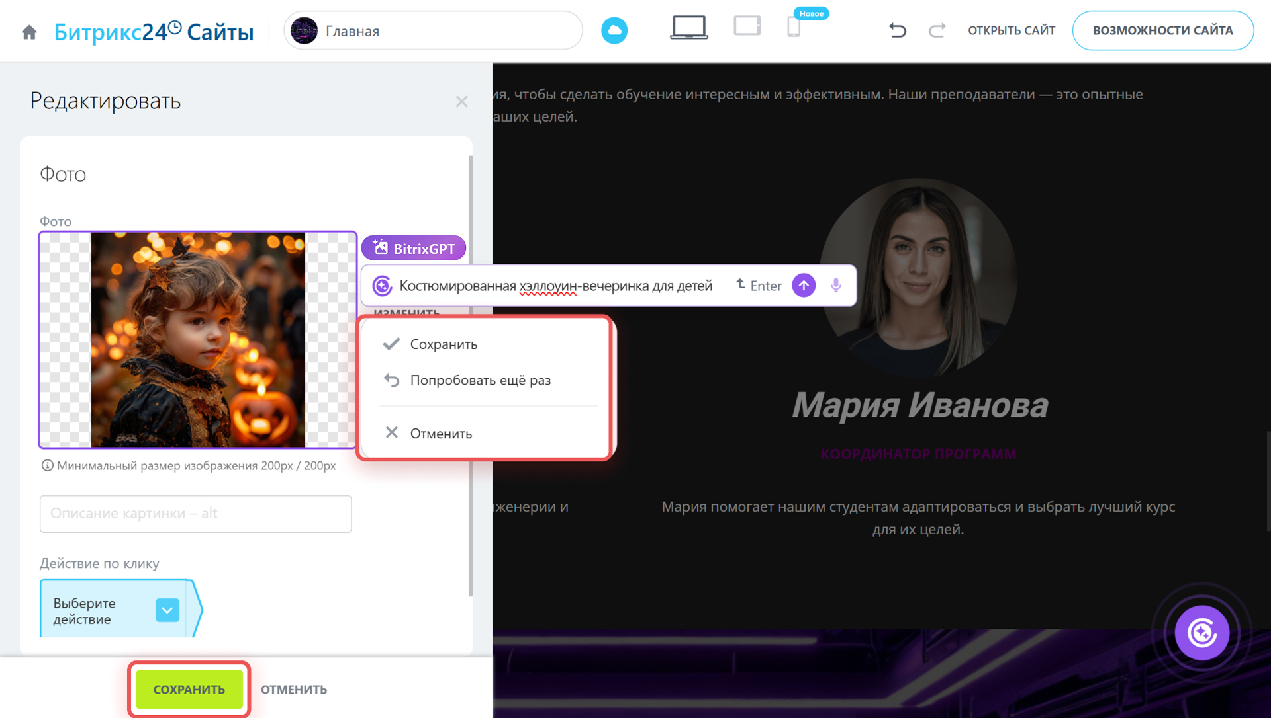Click the green СОХРАНИТЬ button
The width and height of the screenshot is (1271, 718).
coord(189,689)
